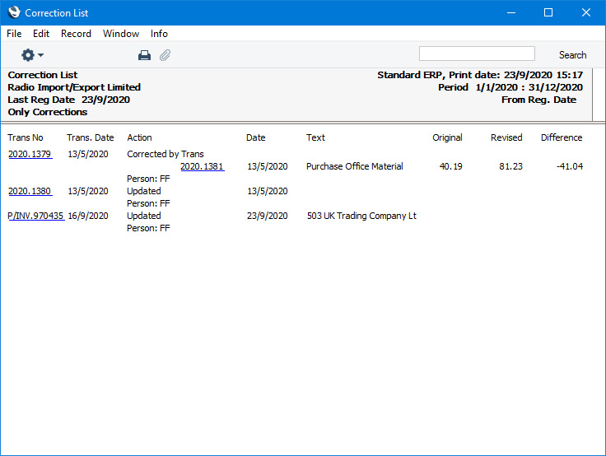Open transaction 2020.1380 link
The width and height of the screenshot is (606, 456).
[x=30, y=191]
